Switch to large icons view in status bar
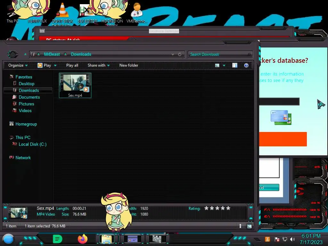The image size is (328, 246). [249, 226]
